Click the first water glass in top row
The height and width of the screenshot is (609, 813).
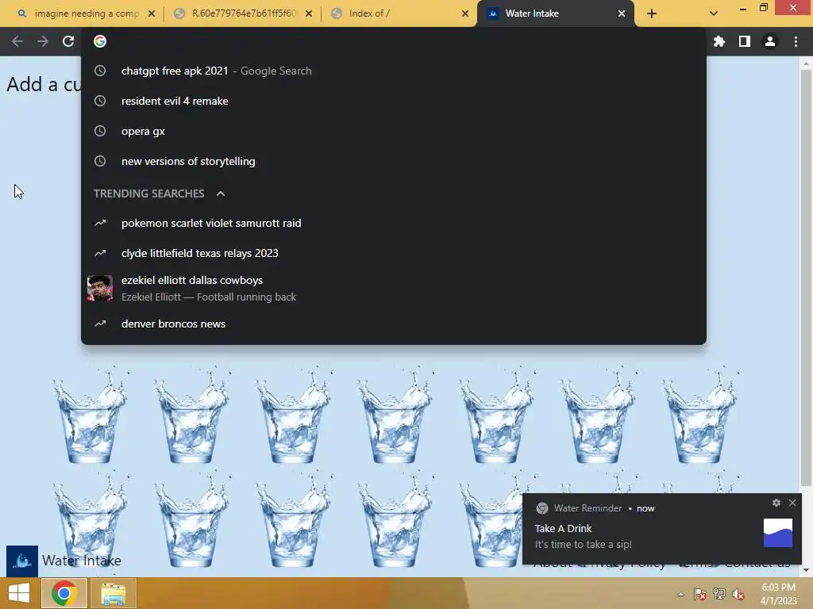click(x=91, y=414)
